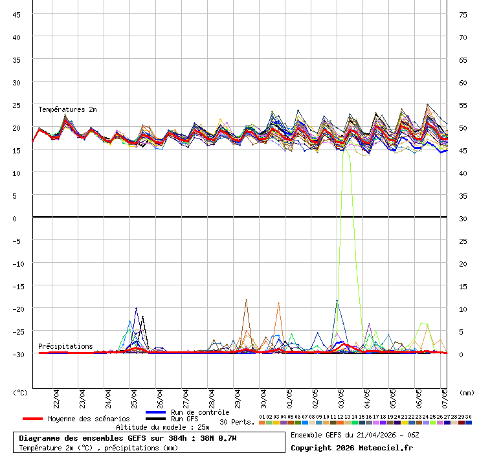The image size is (479, 453).
Task: Select perturbation 30 color swatch
Action: click(x=469, y=422)
